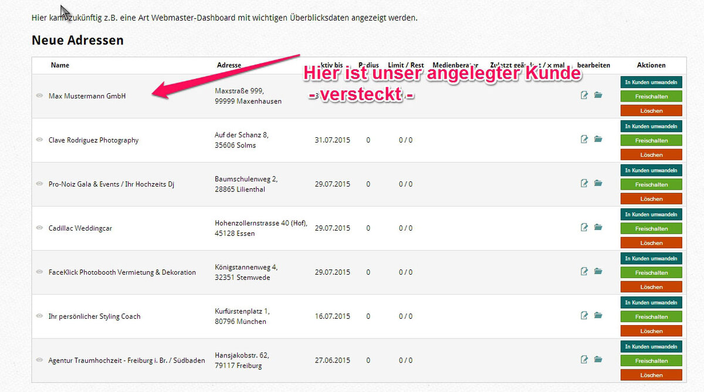Viewport: 704px width, 392px height.
Task: Click In Kunden umwandeln for Pro-Noiz Gala
Action: 651,170
